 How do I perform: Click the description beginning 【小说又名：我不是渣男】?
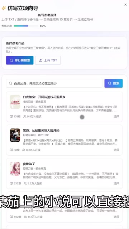[70, 109]
